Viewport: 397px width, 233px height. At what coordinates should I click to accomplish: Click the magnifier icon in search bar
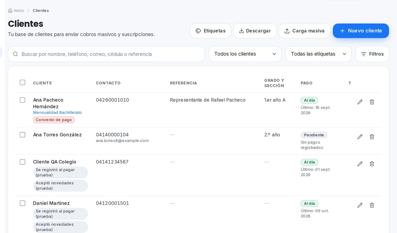click(16, 54)
